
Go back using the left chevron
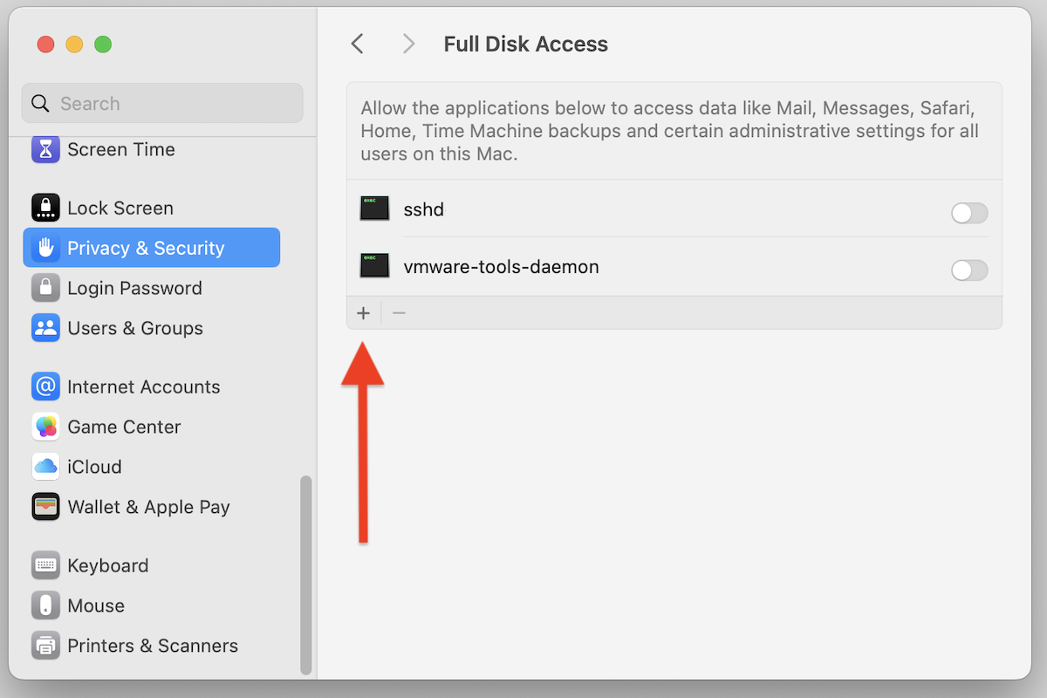357,44
